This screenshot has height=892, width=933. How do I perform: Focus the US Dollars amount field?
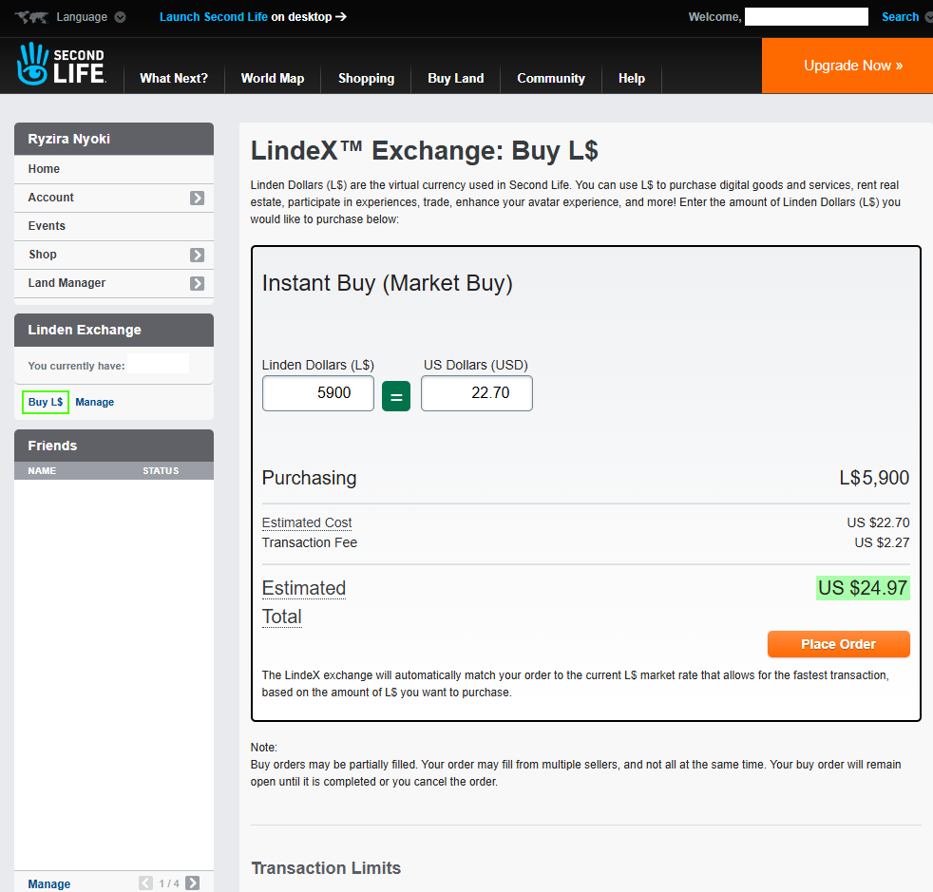[477, 393]
